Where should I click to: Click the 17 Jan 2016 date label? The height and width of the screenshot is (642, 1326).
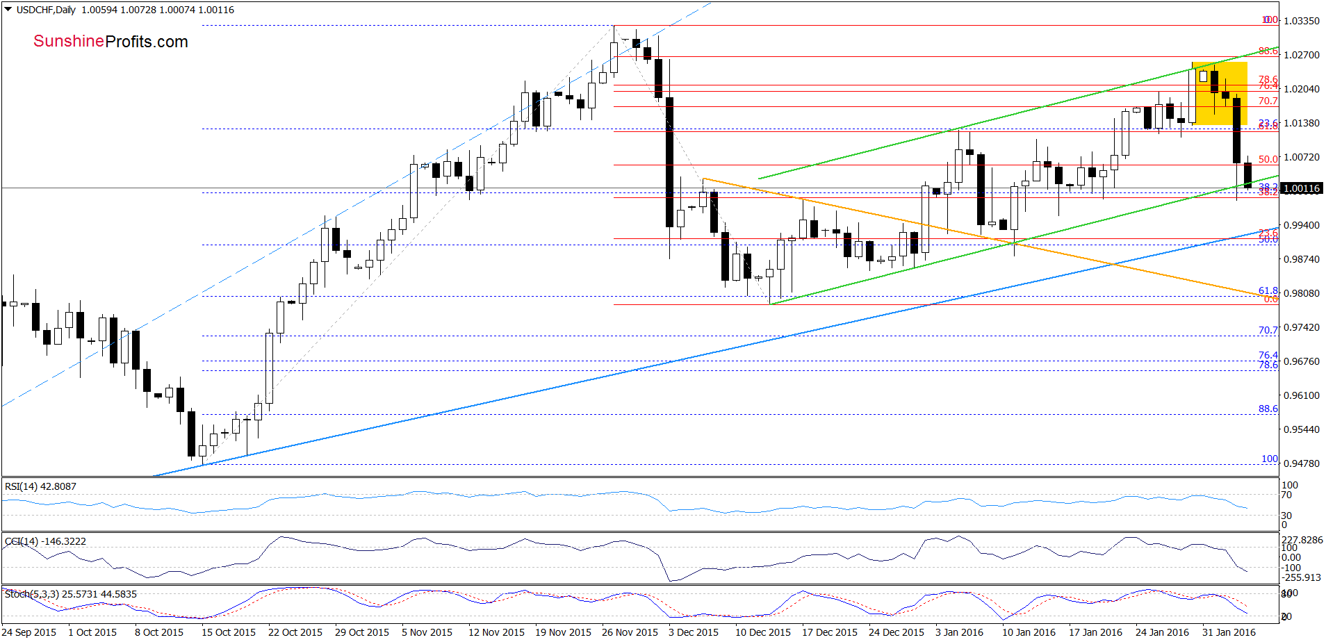point(1095,632)
